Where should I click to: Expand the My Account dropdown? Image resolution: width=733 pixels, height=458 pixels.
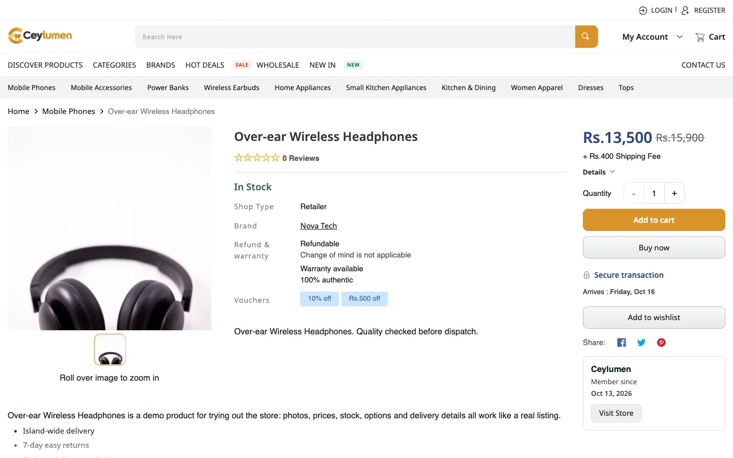[x=653, y=37]
